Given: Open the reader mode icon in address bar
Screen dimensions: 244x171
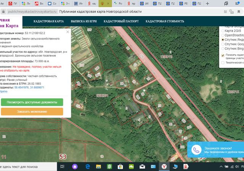Looking at the screenshot, I should click(x=225, y=11).
